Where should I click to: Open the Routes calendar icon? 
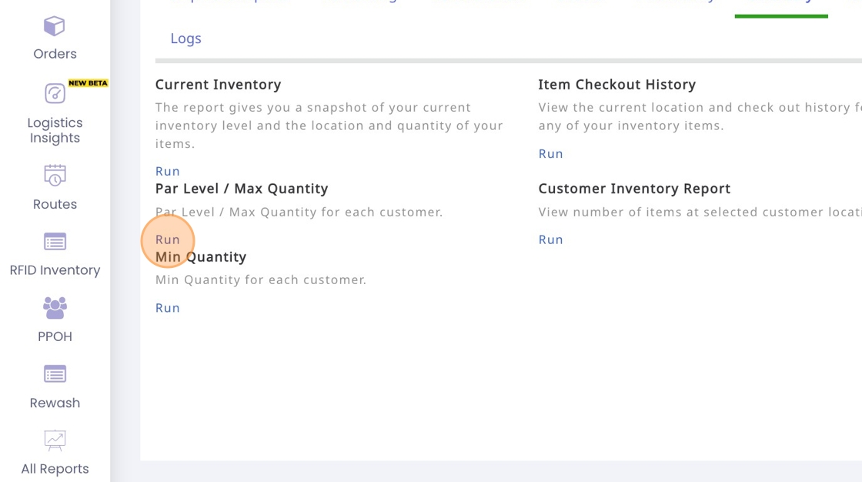[x=55, y=176]
